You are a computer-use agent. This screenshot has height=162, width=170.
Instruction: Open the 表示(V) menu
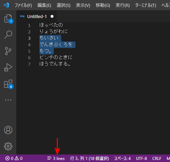pyautogui.click(x=83, y=5)
